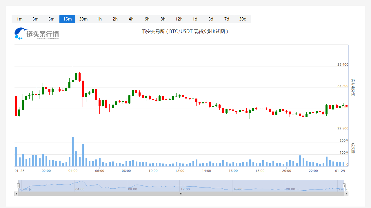Viewport: 371px width, 208px height.
Task: Click the 04:00 candle with the highest wick
Action: click(x=73, y=81)
